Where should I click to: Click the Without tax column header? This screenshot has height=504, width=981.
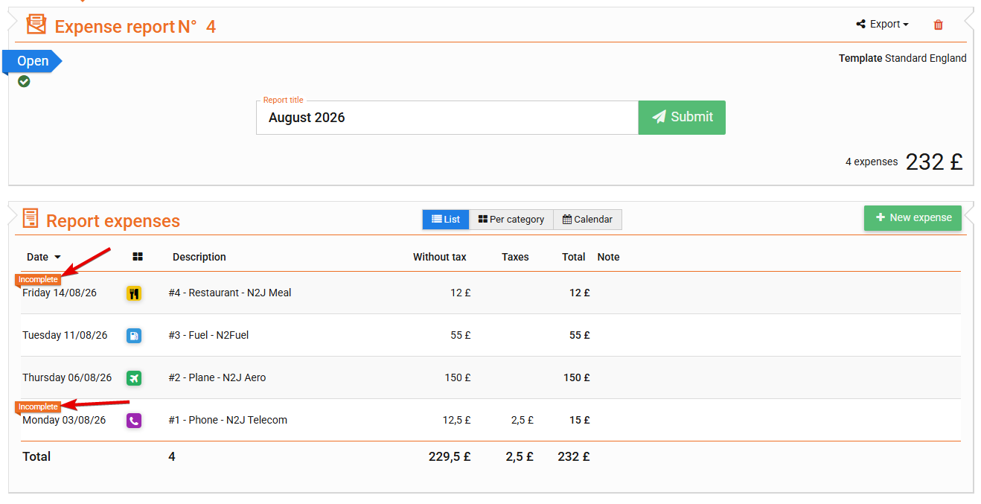click(x=440, y=257)
